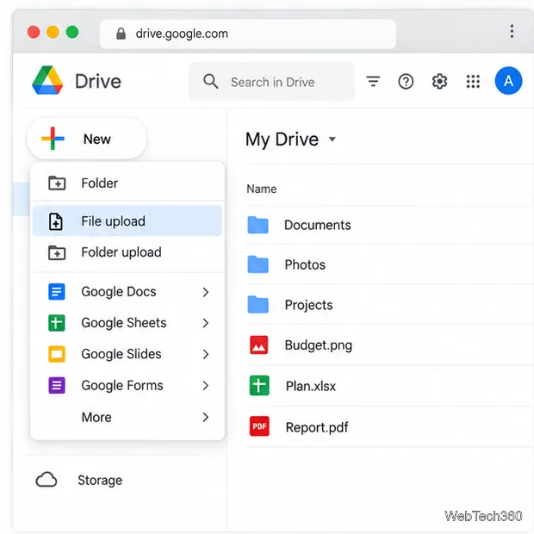Click the folder upload icon

pyautogui.click(x=57, y=252)
